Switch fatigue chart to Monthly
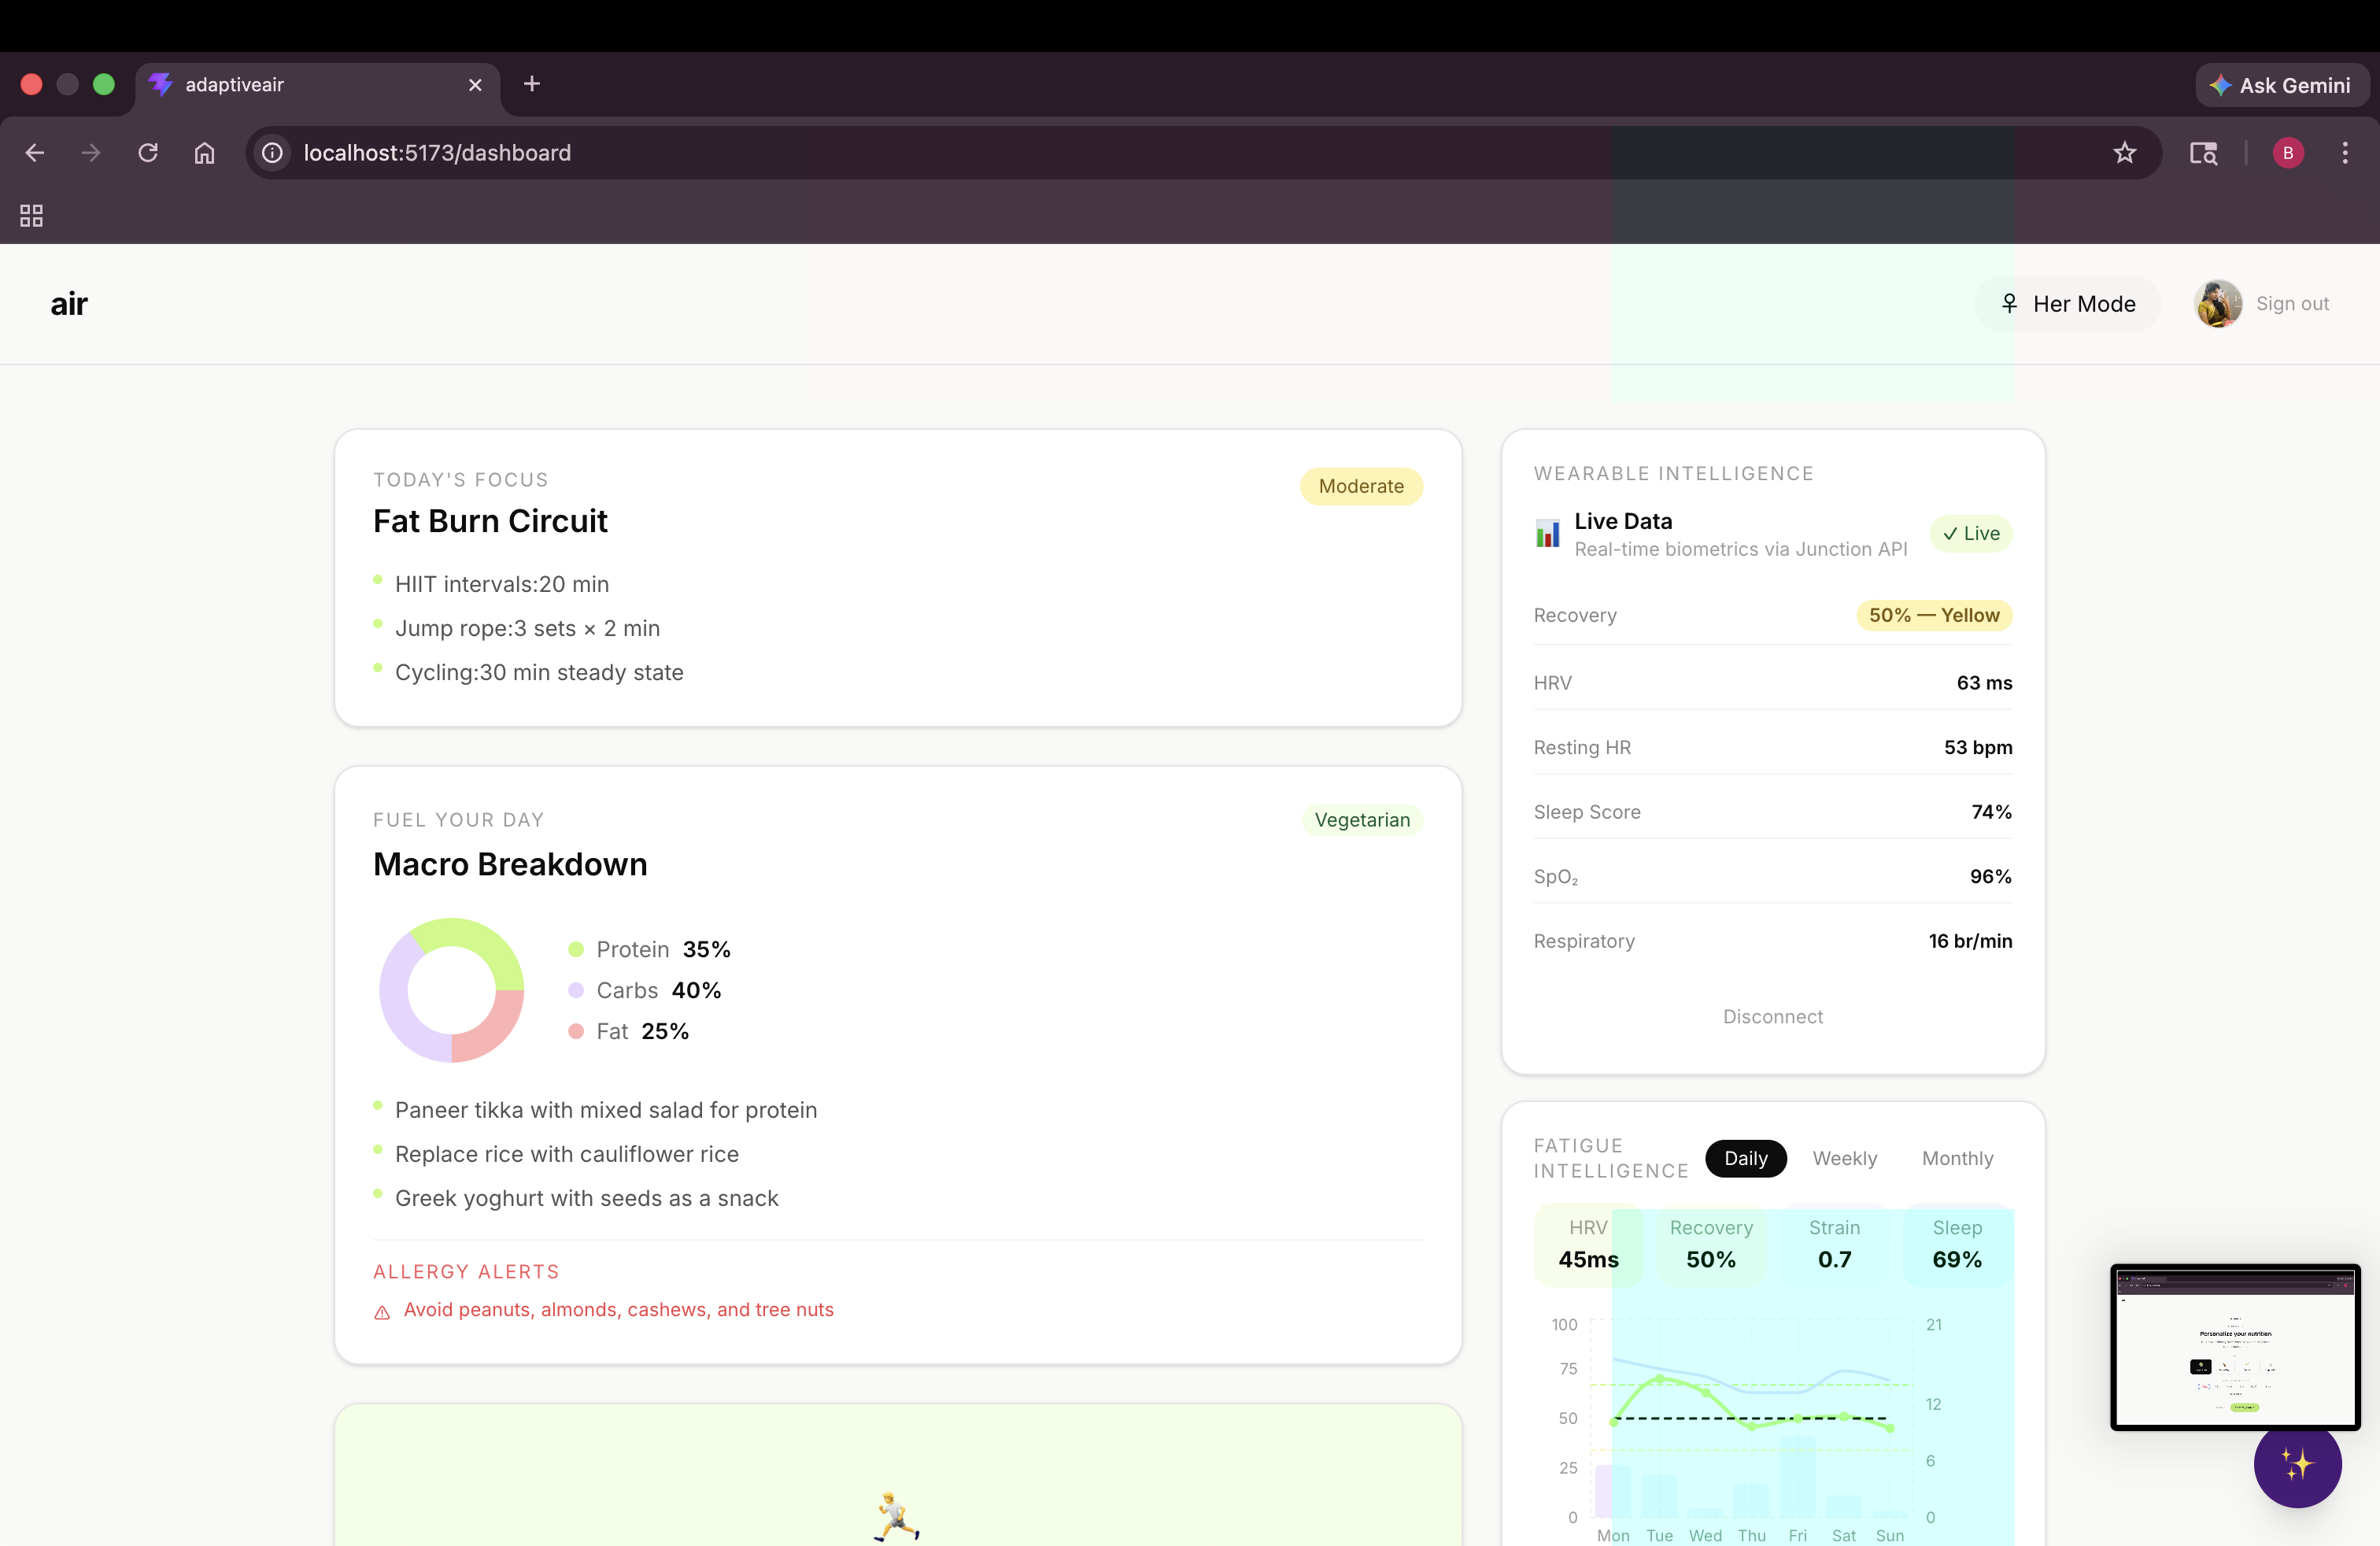The image size is (2380, 1546). point(1957,1158)
